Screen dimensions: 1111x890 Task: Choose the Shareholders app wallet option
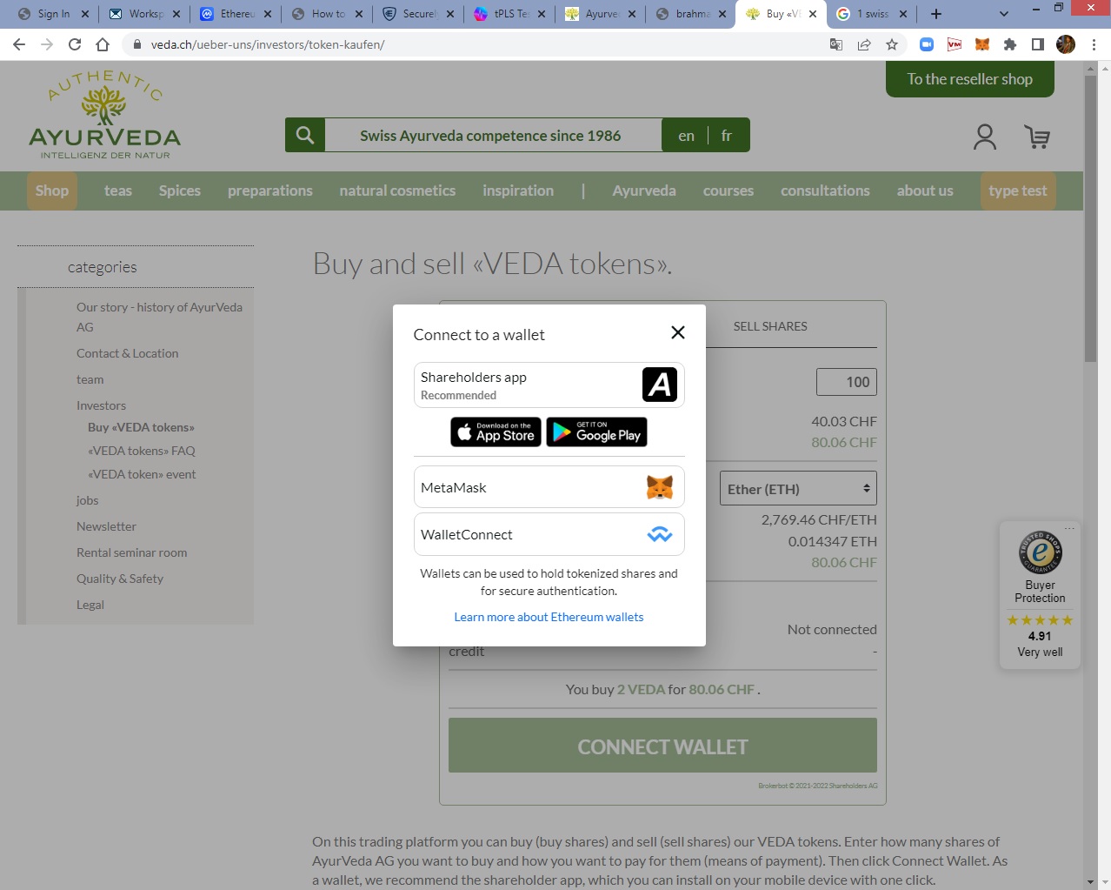(x=549, y=385)
